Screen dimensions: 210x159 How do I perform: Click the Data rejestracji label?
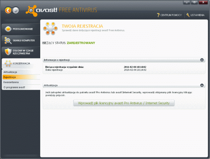click(x=54, y=70)
